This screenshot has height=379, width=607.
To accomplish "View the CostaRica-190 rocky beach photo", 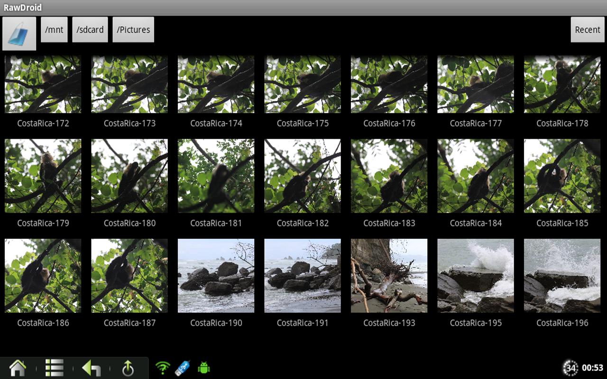I will click(216, 276).
